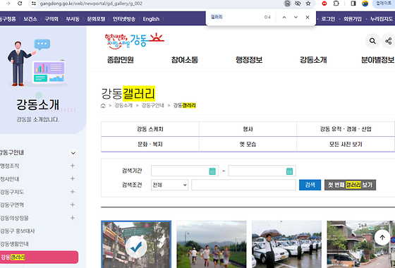Select the 강동 유적·경제·산업 tab
The height and width of the screenshot is (268, 395).
coord(346,129)
